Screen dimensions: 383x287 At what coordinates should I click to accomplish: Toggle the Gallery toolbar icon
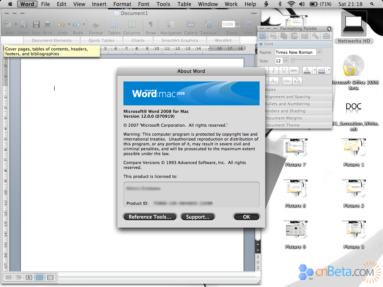tap(190, 24)
